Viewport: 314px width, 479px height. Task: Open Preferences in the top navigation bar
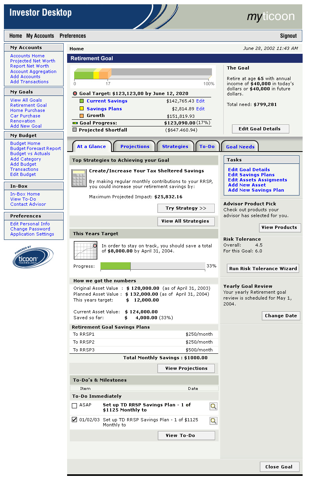[73, 36]
